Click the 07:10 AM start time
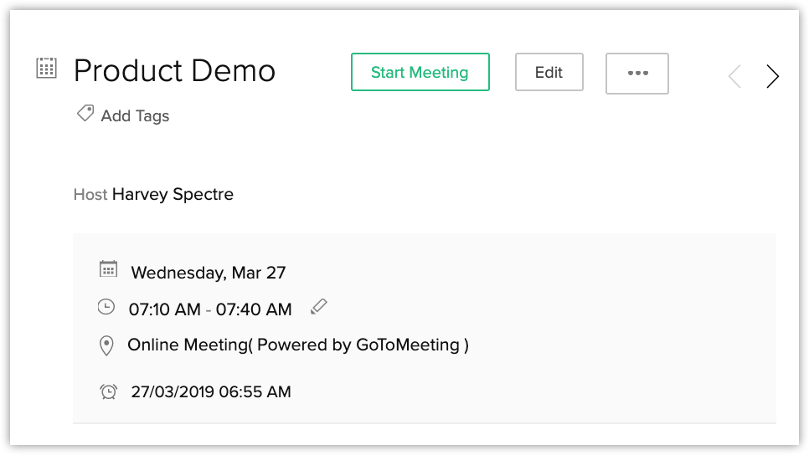 click(x=164, y=309)
